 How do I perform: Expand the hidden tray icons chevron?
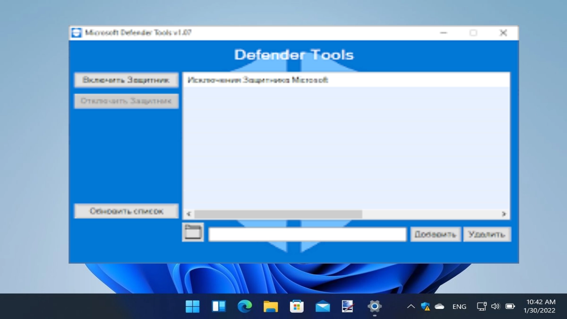[411, 306]
